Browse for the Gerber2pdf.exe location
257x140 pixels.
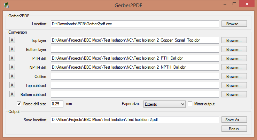coord(234,24)
